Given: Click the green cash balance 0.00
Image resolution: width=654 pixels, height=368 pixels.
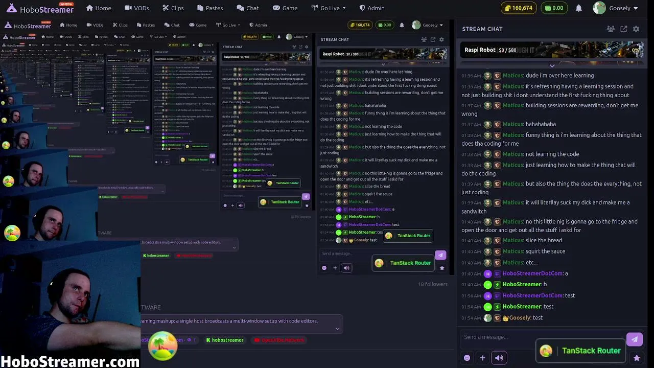Looking at the screenshot, I should 554,8.
